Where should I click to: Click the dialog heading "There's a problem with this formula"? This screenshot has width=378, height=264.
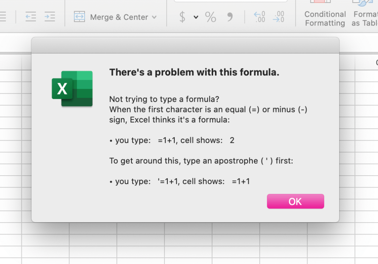(x=194, y=72)
